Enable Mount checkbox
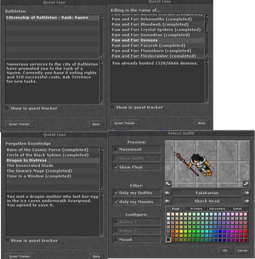The image size is (255, 259). tap(116, 240)
